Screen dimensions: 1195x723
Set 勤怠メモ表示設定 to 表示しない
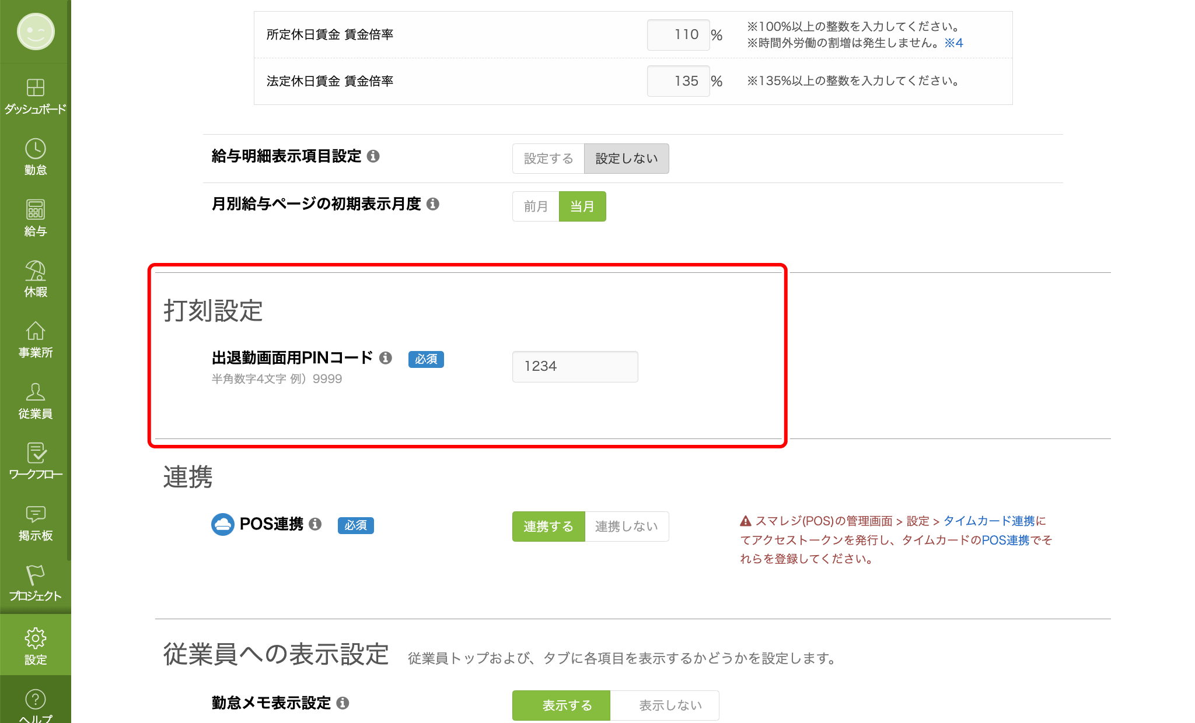click(x=670, y=704)
